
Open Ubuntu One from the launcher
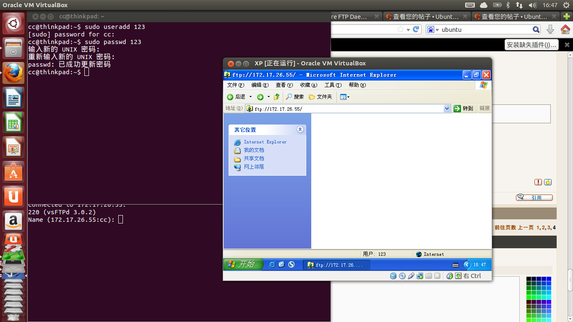click(13, 197)
